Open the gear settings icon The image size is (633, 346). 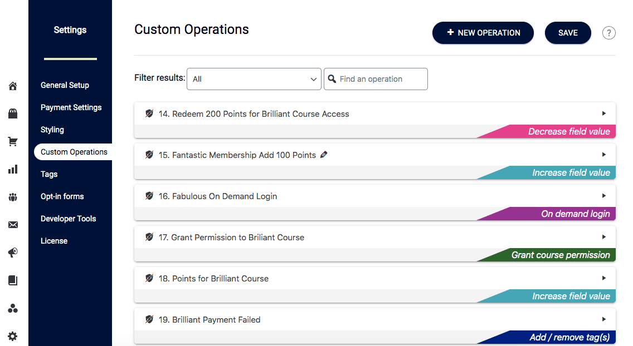pyautogui.click(x=12, y=336)
